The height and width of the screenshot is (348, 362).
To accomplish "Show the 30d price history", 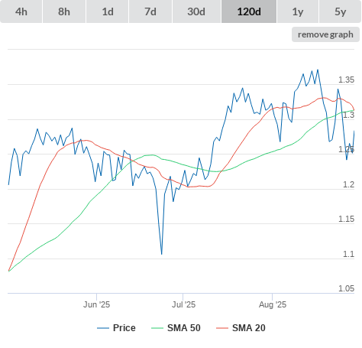I will (x=196, y=11).
